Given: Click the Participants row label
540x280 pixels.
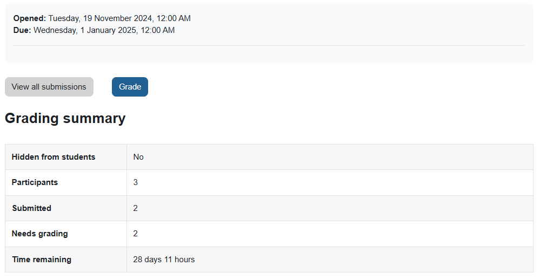Looking at the screenshot, I should point(35,182).
